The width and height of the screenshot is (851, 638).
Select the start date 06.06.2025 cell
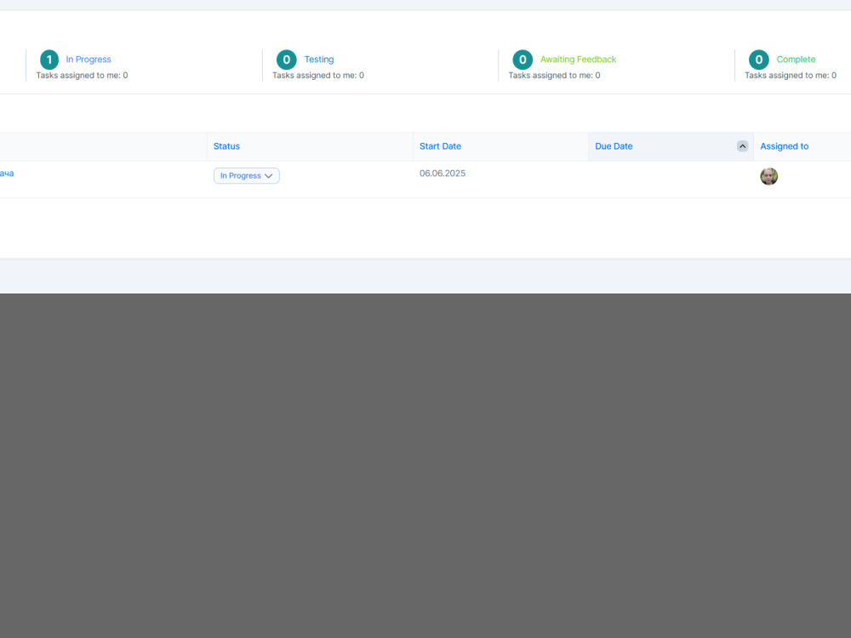[x=443, y=174]
